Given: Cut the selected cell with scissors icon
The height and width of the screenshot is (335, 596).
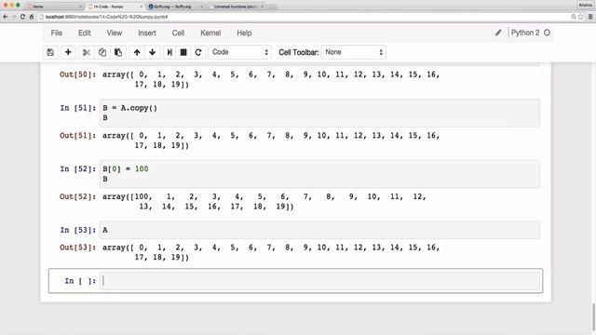Looking at the screenshot, I should click(86, 52).
